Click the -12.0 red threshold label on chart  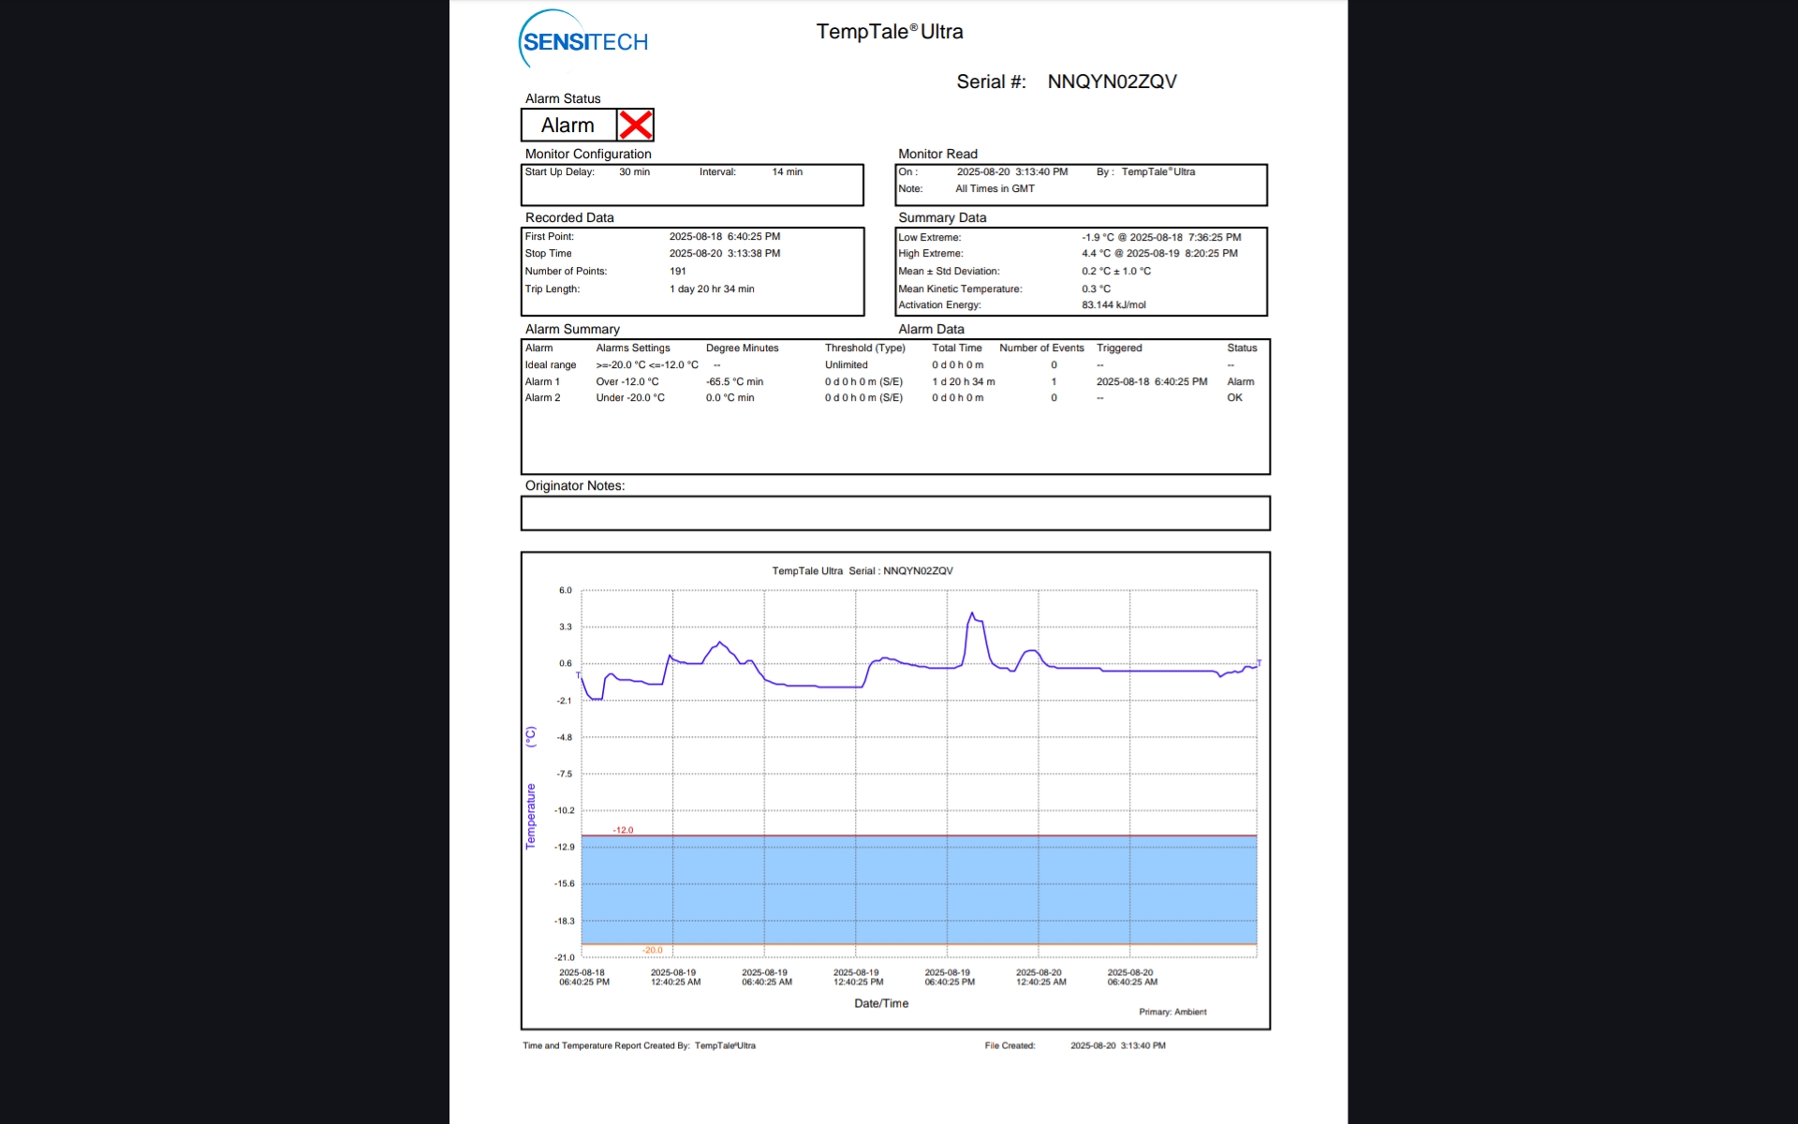(623, 830)
